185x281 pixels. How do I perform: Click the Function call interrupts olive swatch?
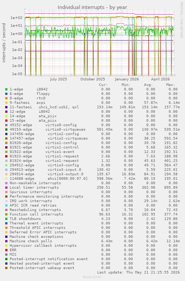[x=6, y=214]
